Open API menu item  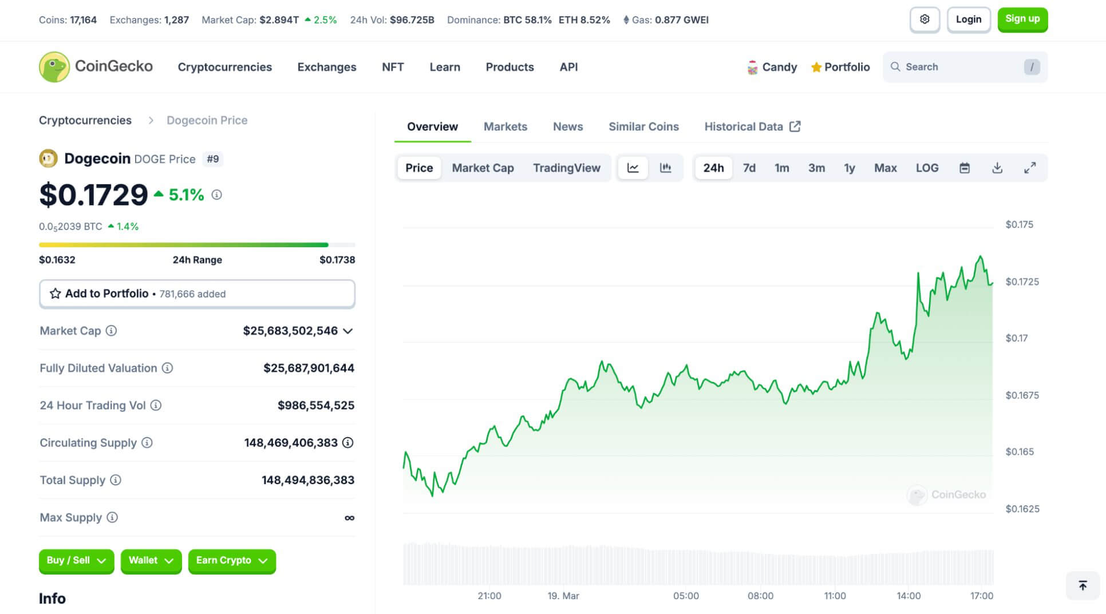point(568,67)
